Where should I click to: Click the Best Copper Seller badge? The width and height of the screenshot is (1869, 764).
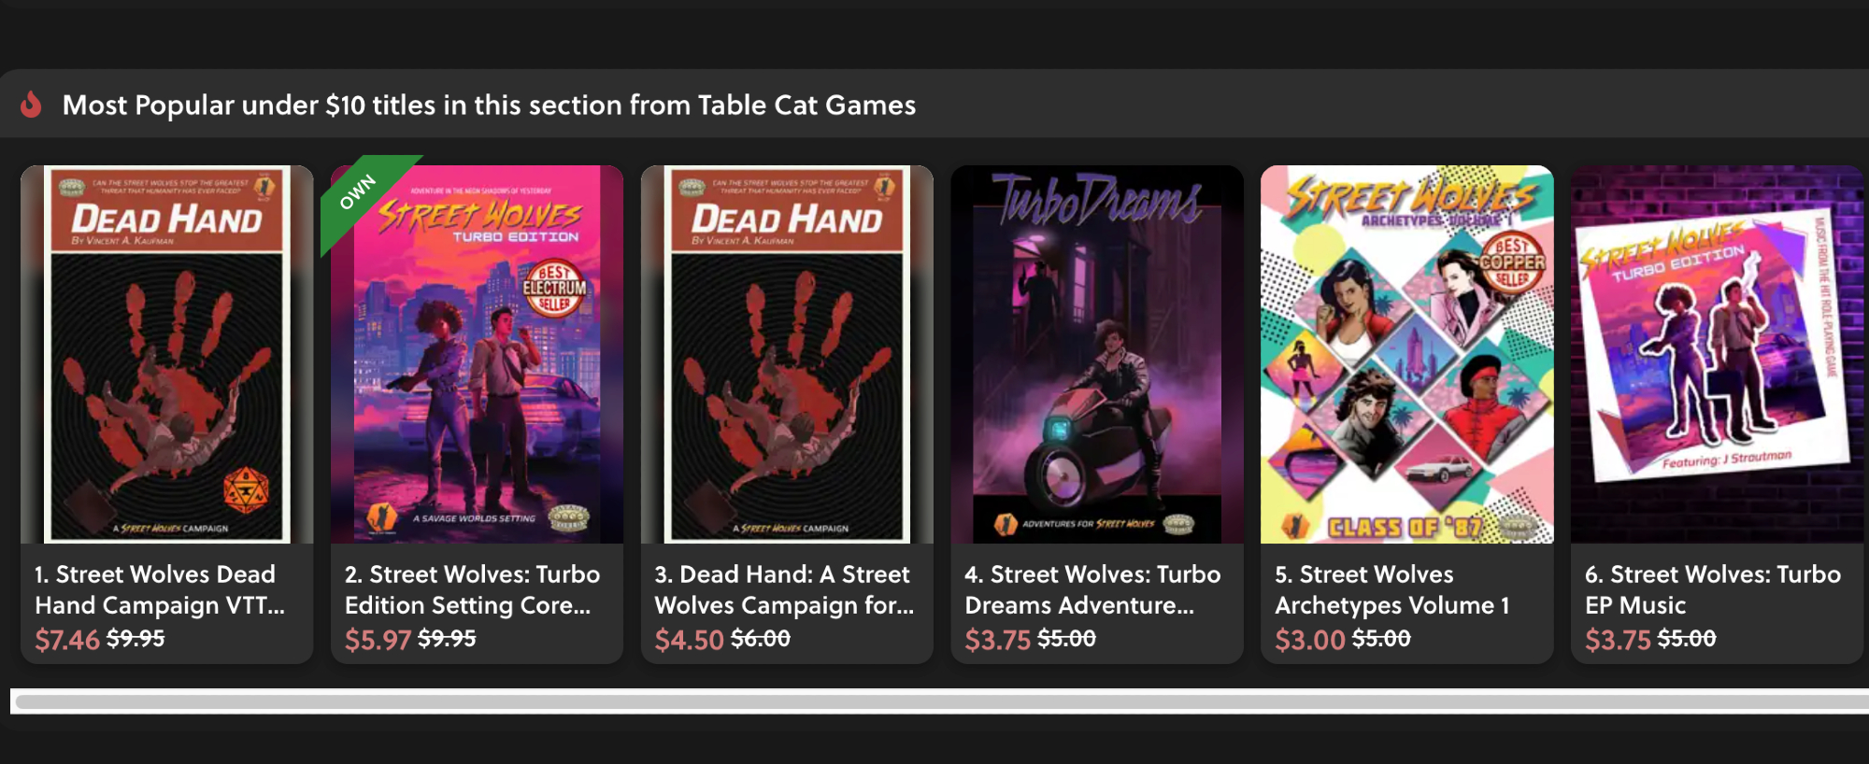click(x=1511, y=262)
